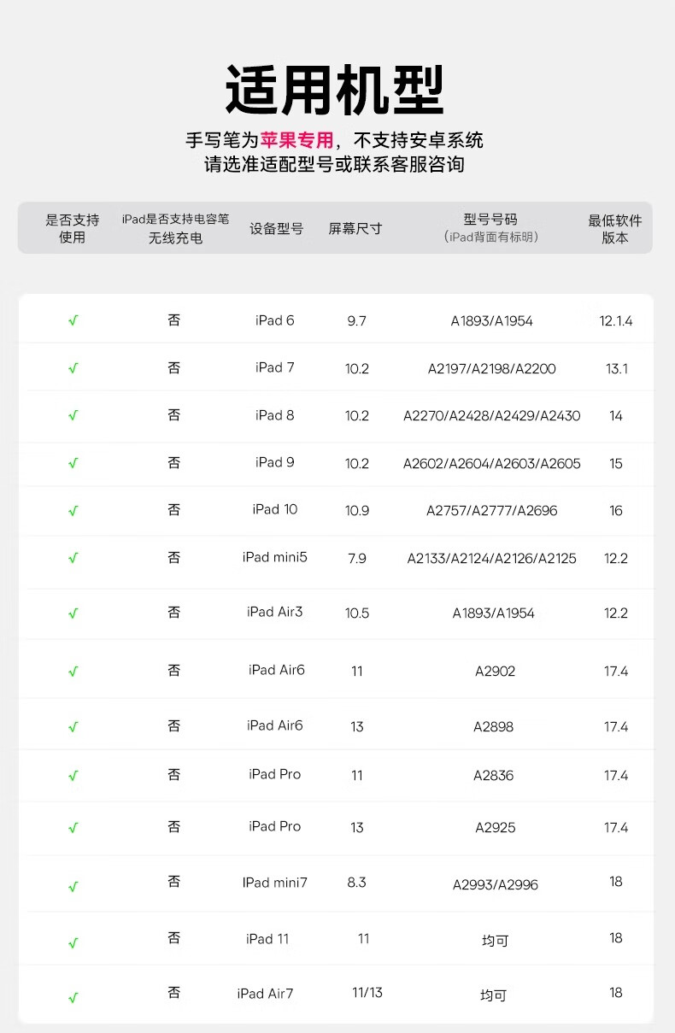Click the A2270/A2428/A2429/A2430 model number
This screenshot has height=1033, width=675.
coord(492,416)
